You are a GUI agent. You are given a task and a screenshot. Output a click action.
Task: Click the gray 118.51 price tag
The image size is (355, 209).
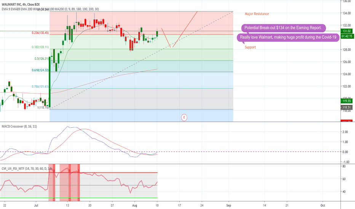pos(347,108)
